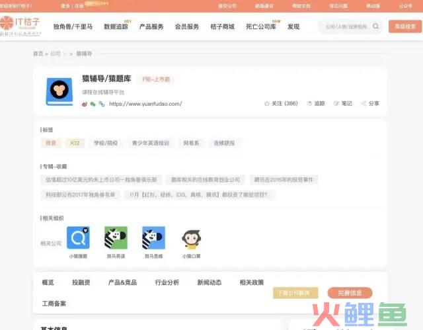Click the 常见问题 top bar link

[338, 6]
